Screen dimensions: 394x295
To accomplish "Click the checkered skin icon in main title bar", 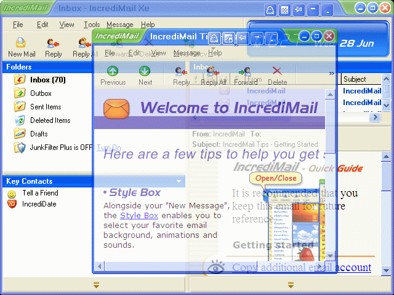I will (284, 10).
